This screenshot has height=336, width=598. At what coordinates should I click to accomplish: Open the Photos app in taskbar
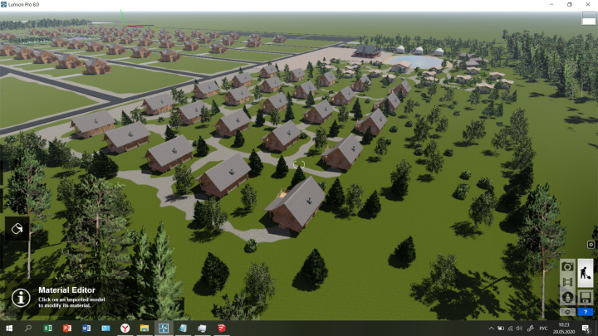105,328
